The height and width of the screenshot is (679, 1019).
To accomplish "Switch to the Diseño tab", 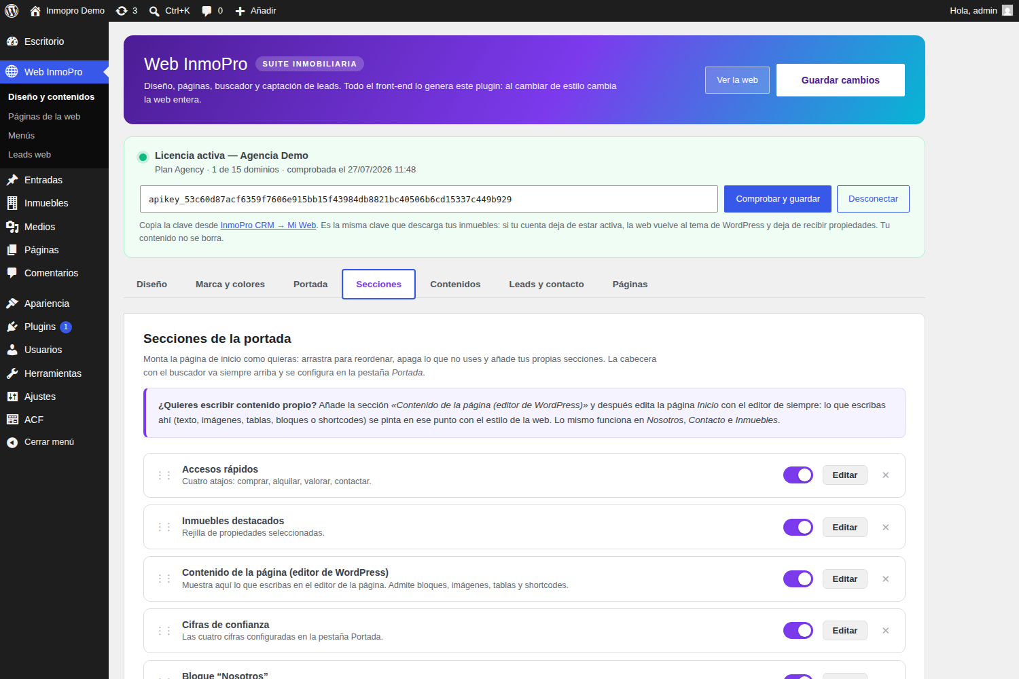I will (x=151, y=284).
